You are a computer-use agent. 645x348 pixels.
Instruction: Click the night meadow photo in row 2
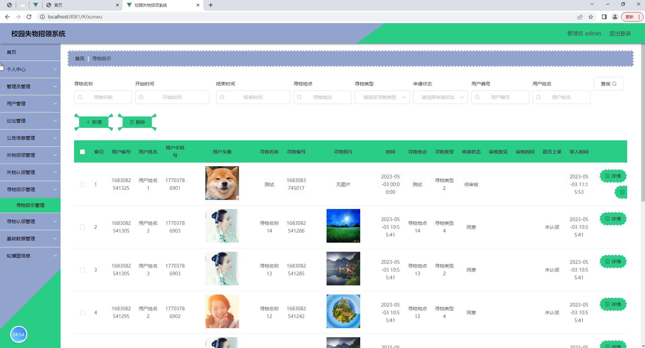(343, 226)
